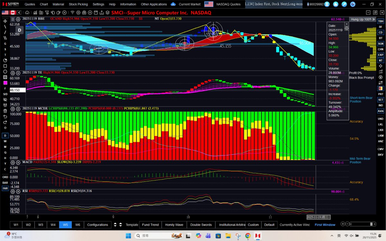Select the US market flag icon
386x241 pixels.
[5, 13]
